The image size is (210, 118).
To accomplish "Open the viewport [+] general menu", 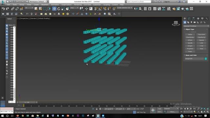I will coord(18,18).
